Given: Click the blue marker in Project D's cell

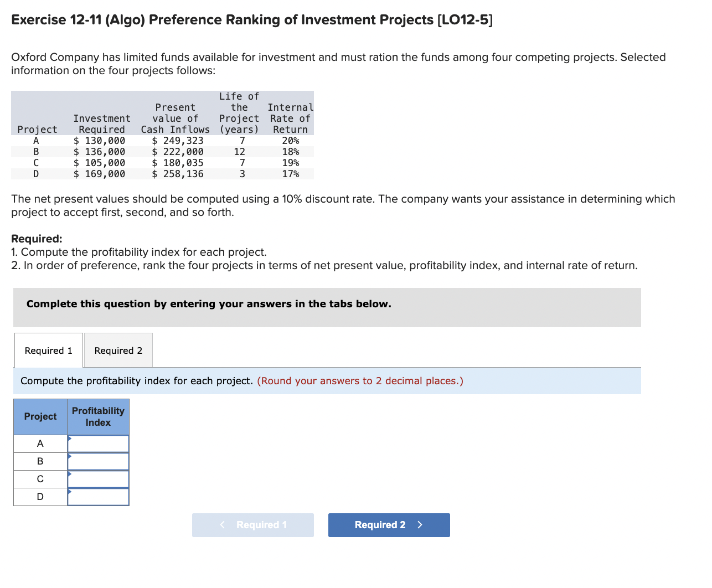Looking at the screenshot, I should 70,492.
